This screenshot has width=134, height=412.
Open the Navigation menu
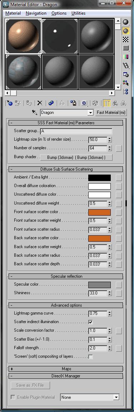point(36,13)
